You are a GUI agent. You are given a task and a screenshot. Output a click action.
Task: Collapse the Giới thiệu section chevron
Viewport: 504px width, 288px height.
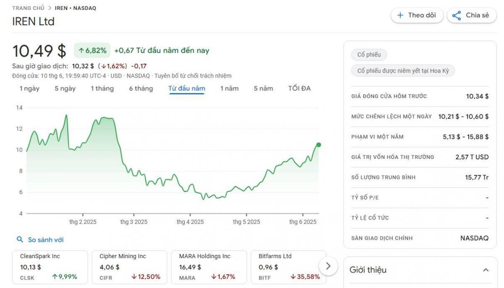486,270
